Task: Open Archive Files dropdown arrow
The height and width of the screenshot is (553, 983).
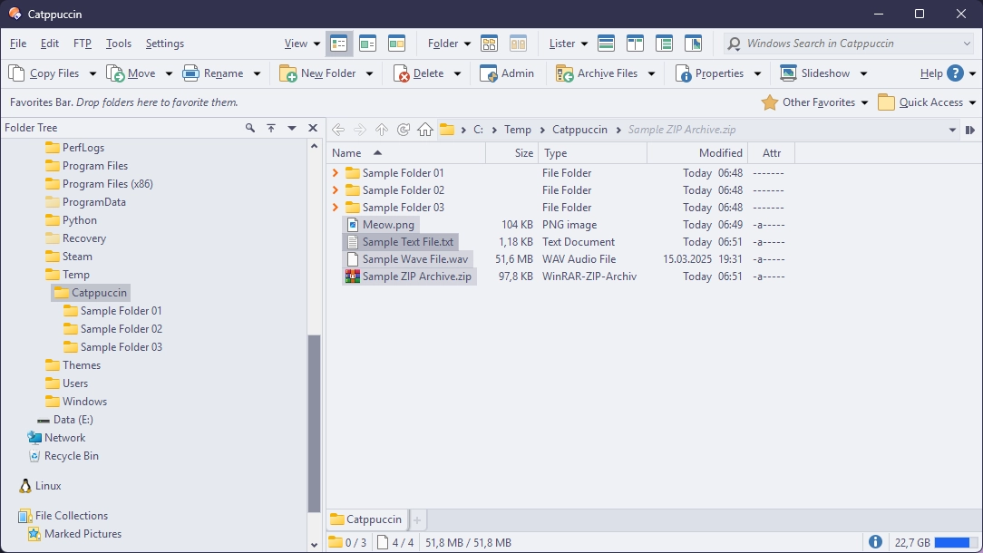Action: tap(651, 74)
